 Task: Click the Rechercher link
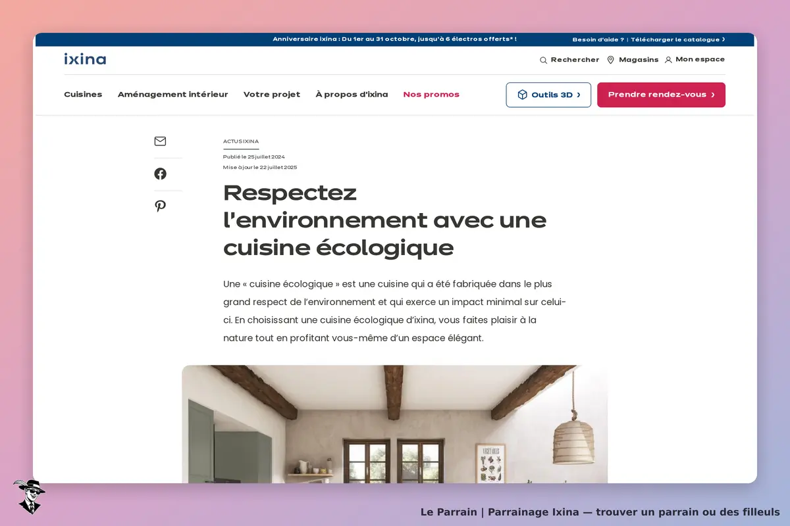click(575, 60)
